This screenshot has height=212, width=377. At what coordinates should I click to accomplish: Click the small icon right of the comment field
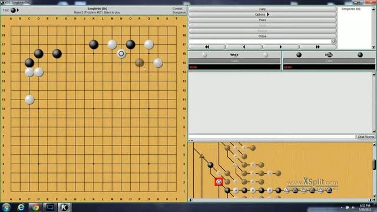[x=334, y=41]
